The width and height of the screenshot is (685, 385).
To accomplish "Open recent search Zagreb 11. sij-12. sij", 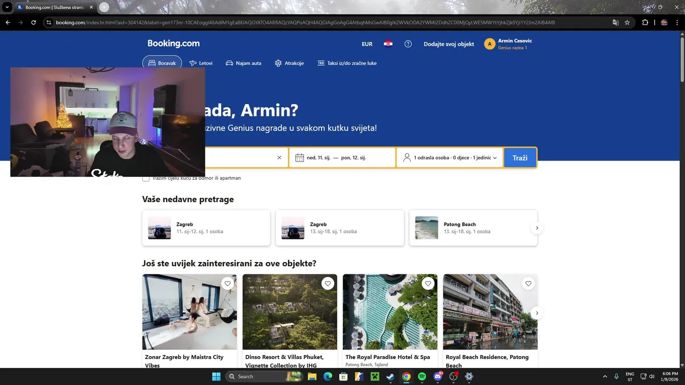I will [x=206, y=228].
